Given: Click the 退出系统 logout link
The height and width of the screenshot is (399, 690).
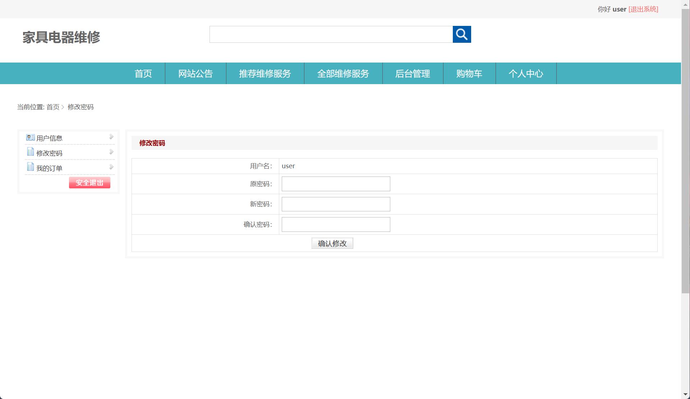Looking at the screenshot, I should 643,9.
